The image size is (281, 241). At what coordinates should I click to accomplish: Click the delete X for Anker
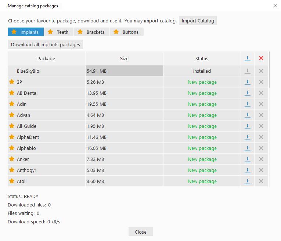click(x=261, y=159)
